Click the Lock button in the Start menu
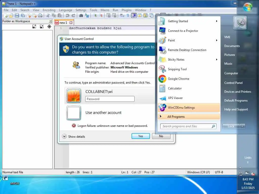The height and width of the screenshot is (194, 259). pyautogui.click(x=231, y=126)
